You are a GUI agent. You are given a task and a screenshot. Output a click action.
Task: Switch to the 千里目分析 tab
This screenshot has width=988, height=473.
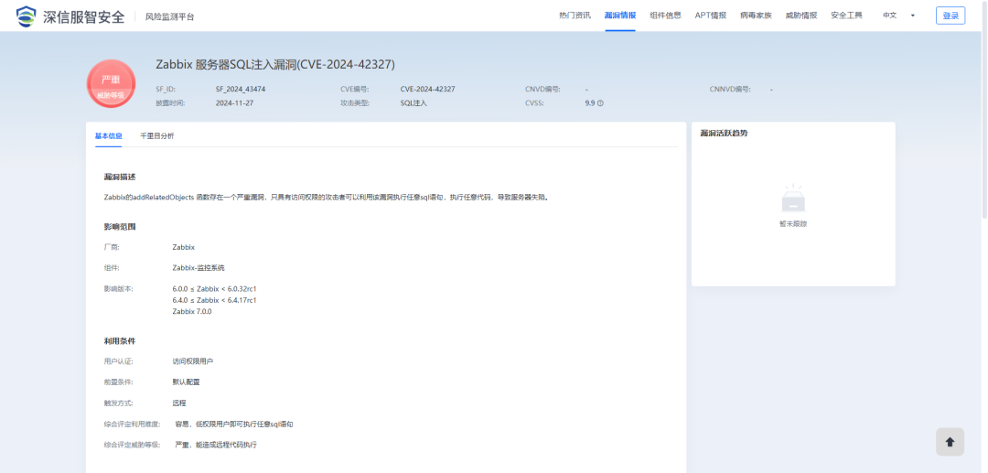pyautogui.click(x=157, y=136)
